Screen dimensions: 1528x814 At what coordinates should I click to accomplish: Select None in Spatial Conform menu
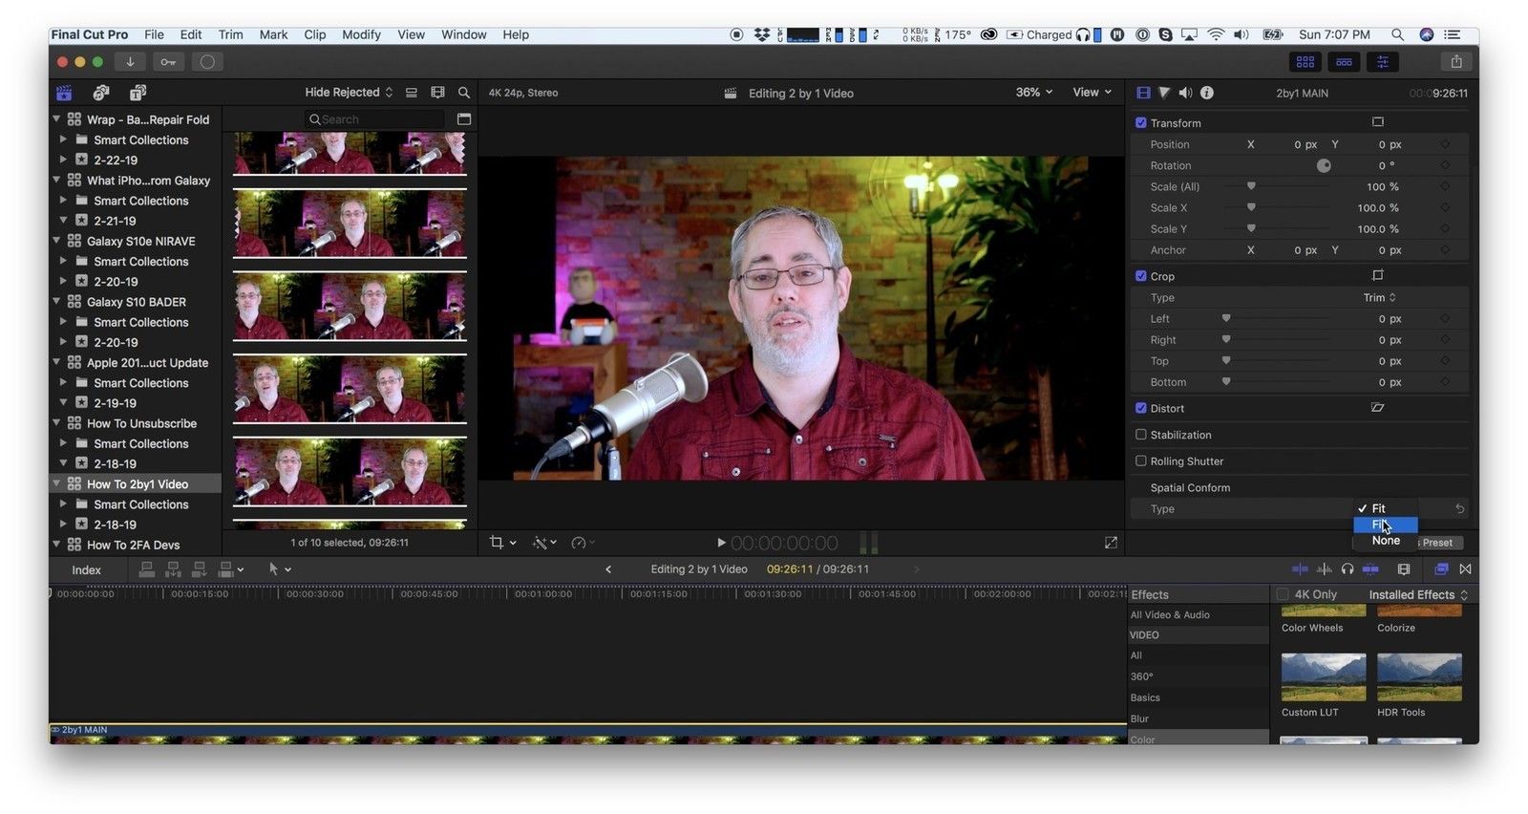point(1386,541)
